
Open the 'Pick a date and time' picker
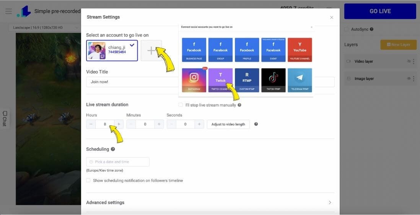(x=118, y=162)
